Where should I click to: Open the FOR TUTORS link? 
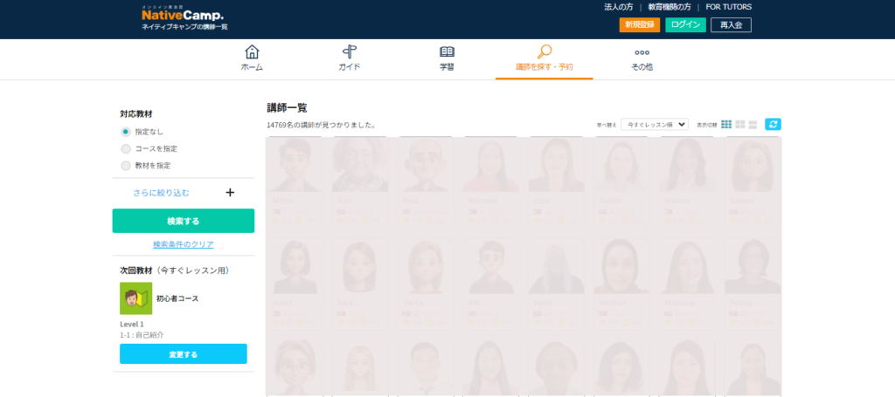coord(729,7)
